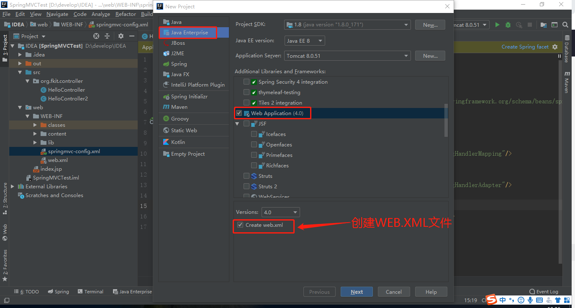
Task: Locate current file with scroll-from-source icon
Action: [x=96, y=36]
